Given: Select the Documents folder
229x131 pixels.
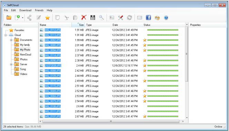Looking at the screenshot, I should click(x=26, y=40).
